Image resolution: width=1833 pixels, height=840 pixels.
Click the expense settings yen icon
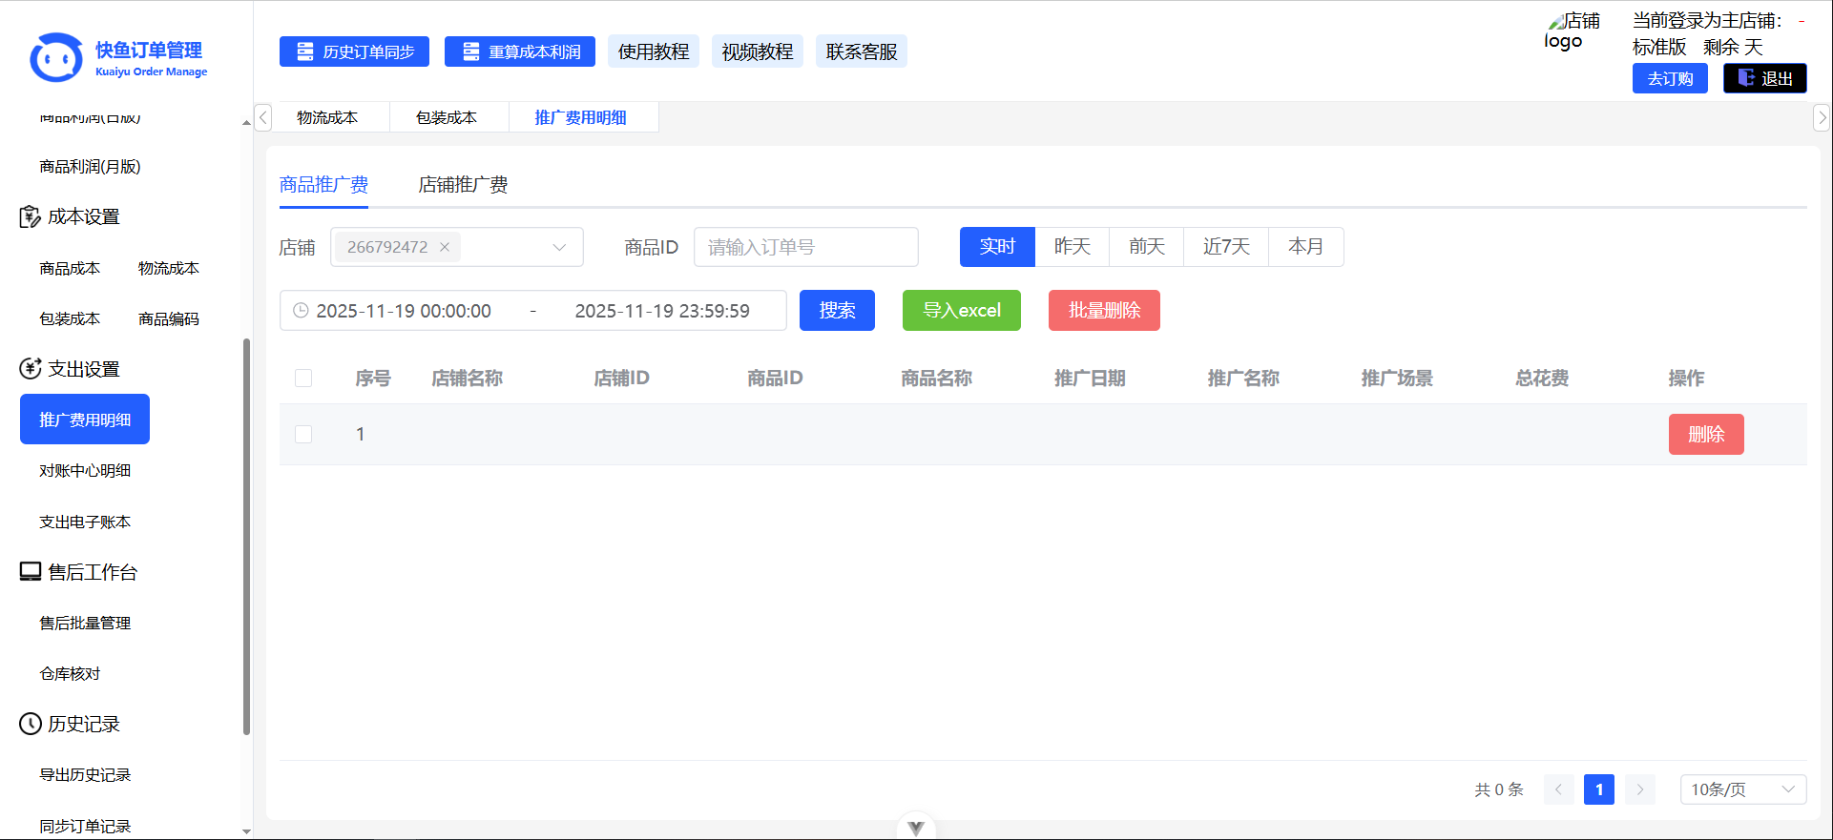[x=30, y=369]
